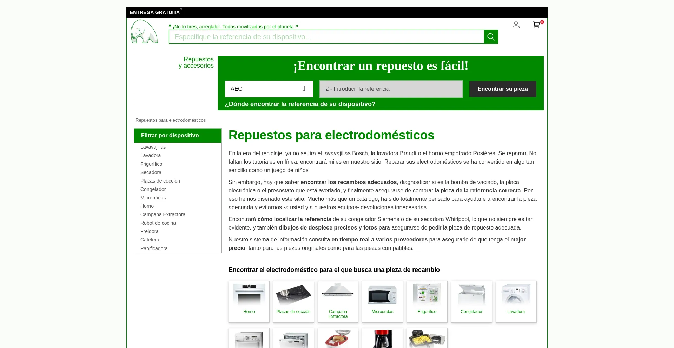
Task: Select 'Placas de cocción' in sidebar filter
Action: (160, 181)
